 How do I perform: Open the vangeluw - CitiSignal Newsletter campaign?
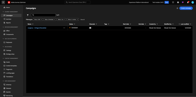[x=37, y=28]
